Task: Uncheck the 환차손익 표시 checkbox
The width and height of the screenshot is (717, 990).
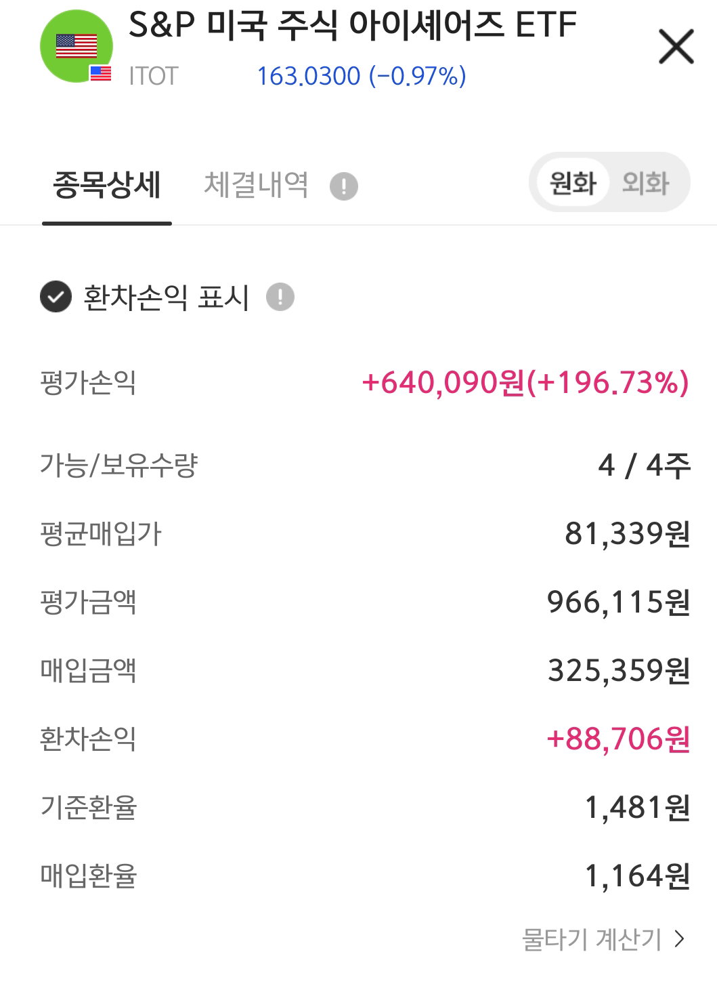Action: (56, 297)
